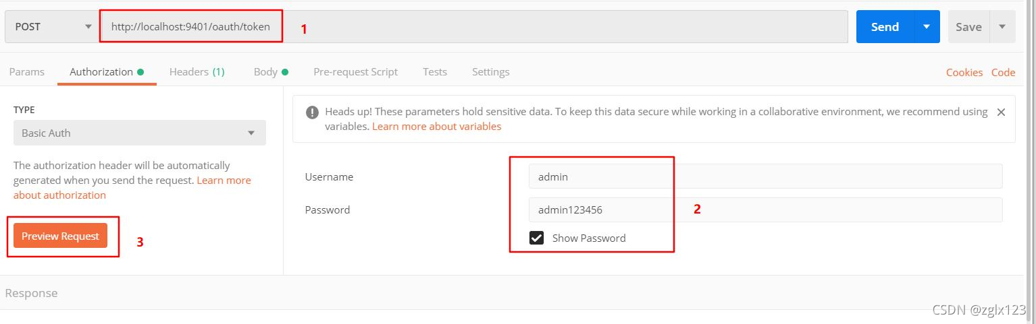Open the Code snippet link
1036x324 pixels.
pos(1003,73)
